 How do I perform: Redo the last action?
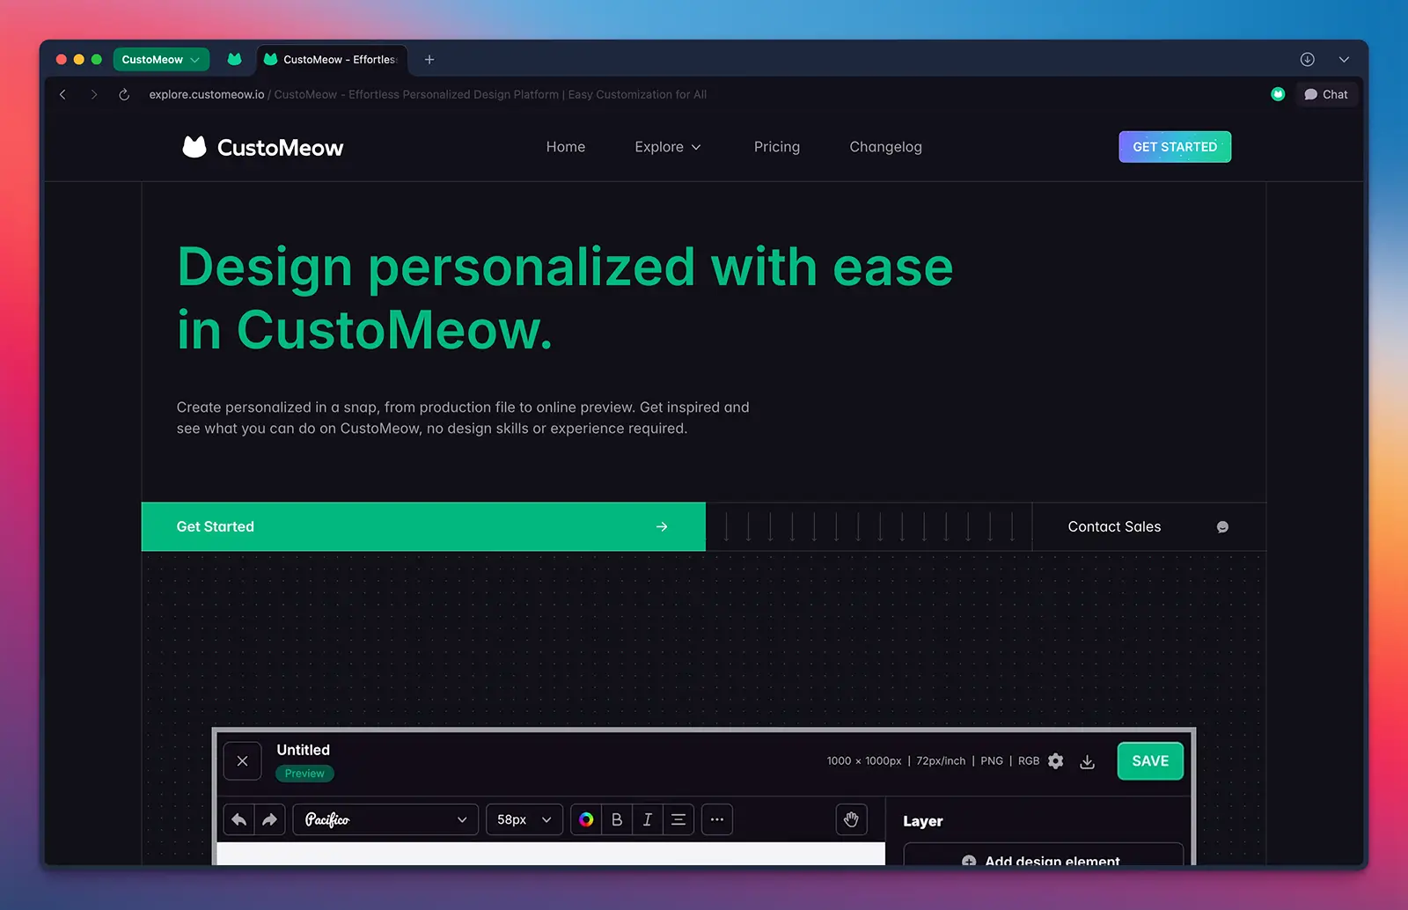pos(269,819)
